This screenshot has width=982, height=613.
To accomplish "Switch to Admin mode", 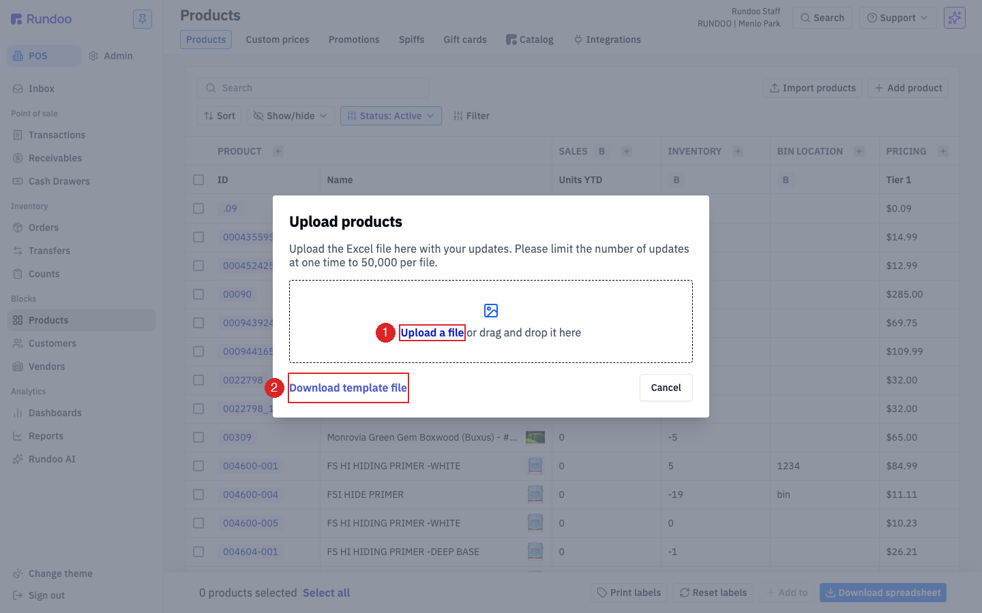I will point(110,56).
